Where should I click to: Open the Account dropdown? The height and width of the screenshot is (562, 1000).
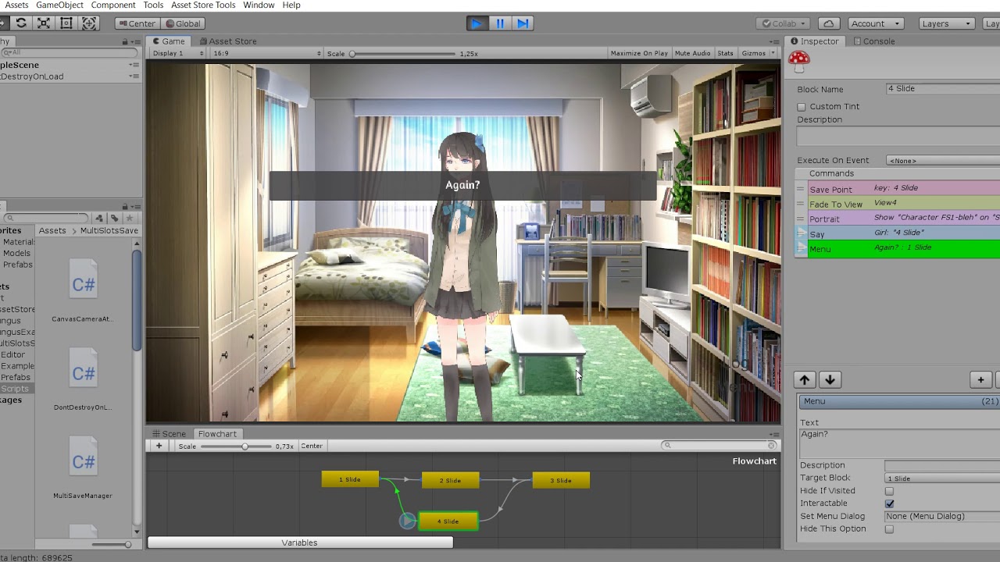pyautogui.click(x=875, y=23)
